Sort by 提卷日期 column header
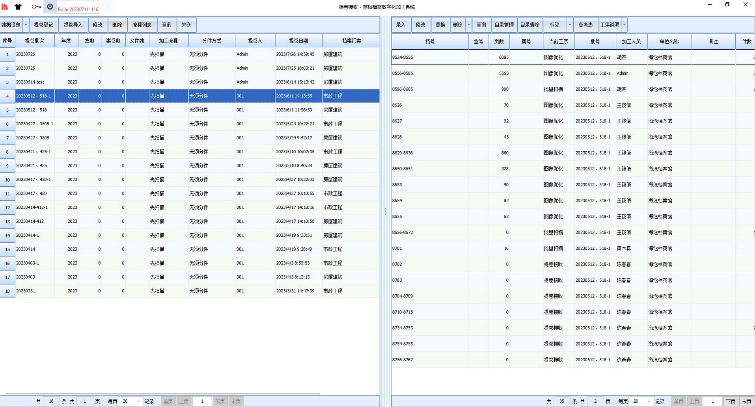 tap(298, 41)
